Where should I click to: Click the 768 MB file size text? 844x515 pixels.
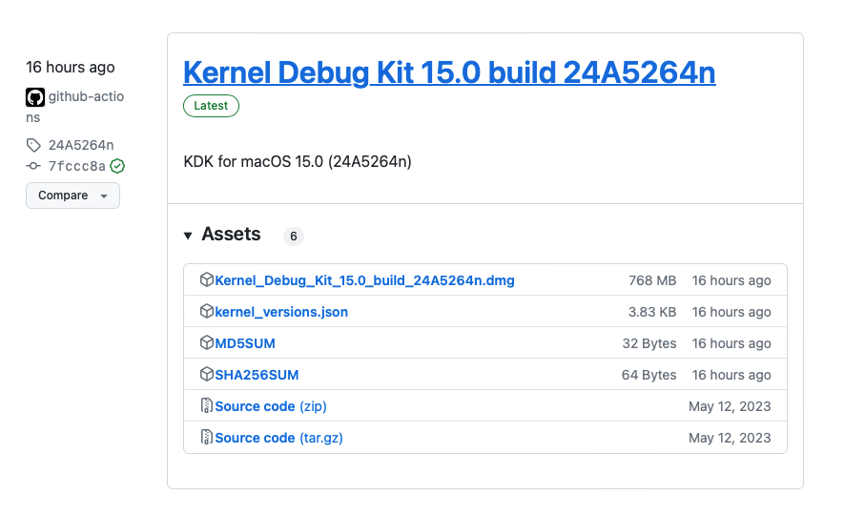point(652,280)
